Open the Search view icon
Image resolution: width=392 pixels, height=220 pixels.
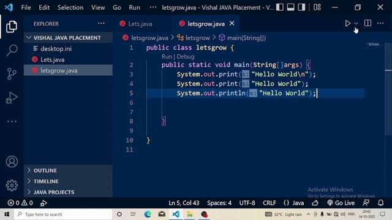coord(12,50)
